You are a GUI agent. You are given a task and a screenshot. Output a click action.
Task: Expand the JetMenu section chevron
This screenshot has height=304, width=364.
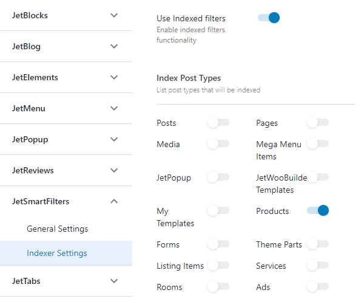114,108
